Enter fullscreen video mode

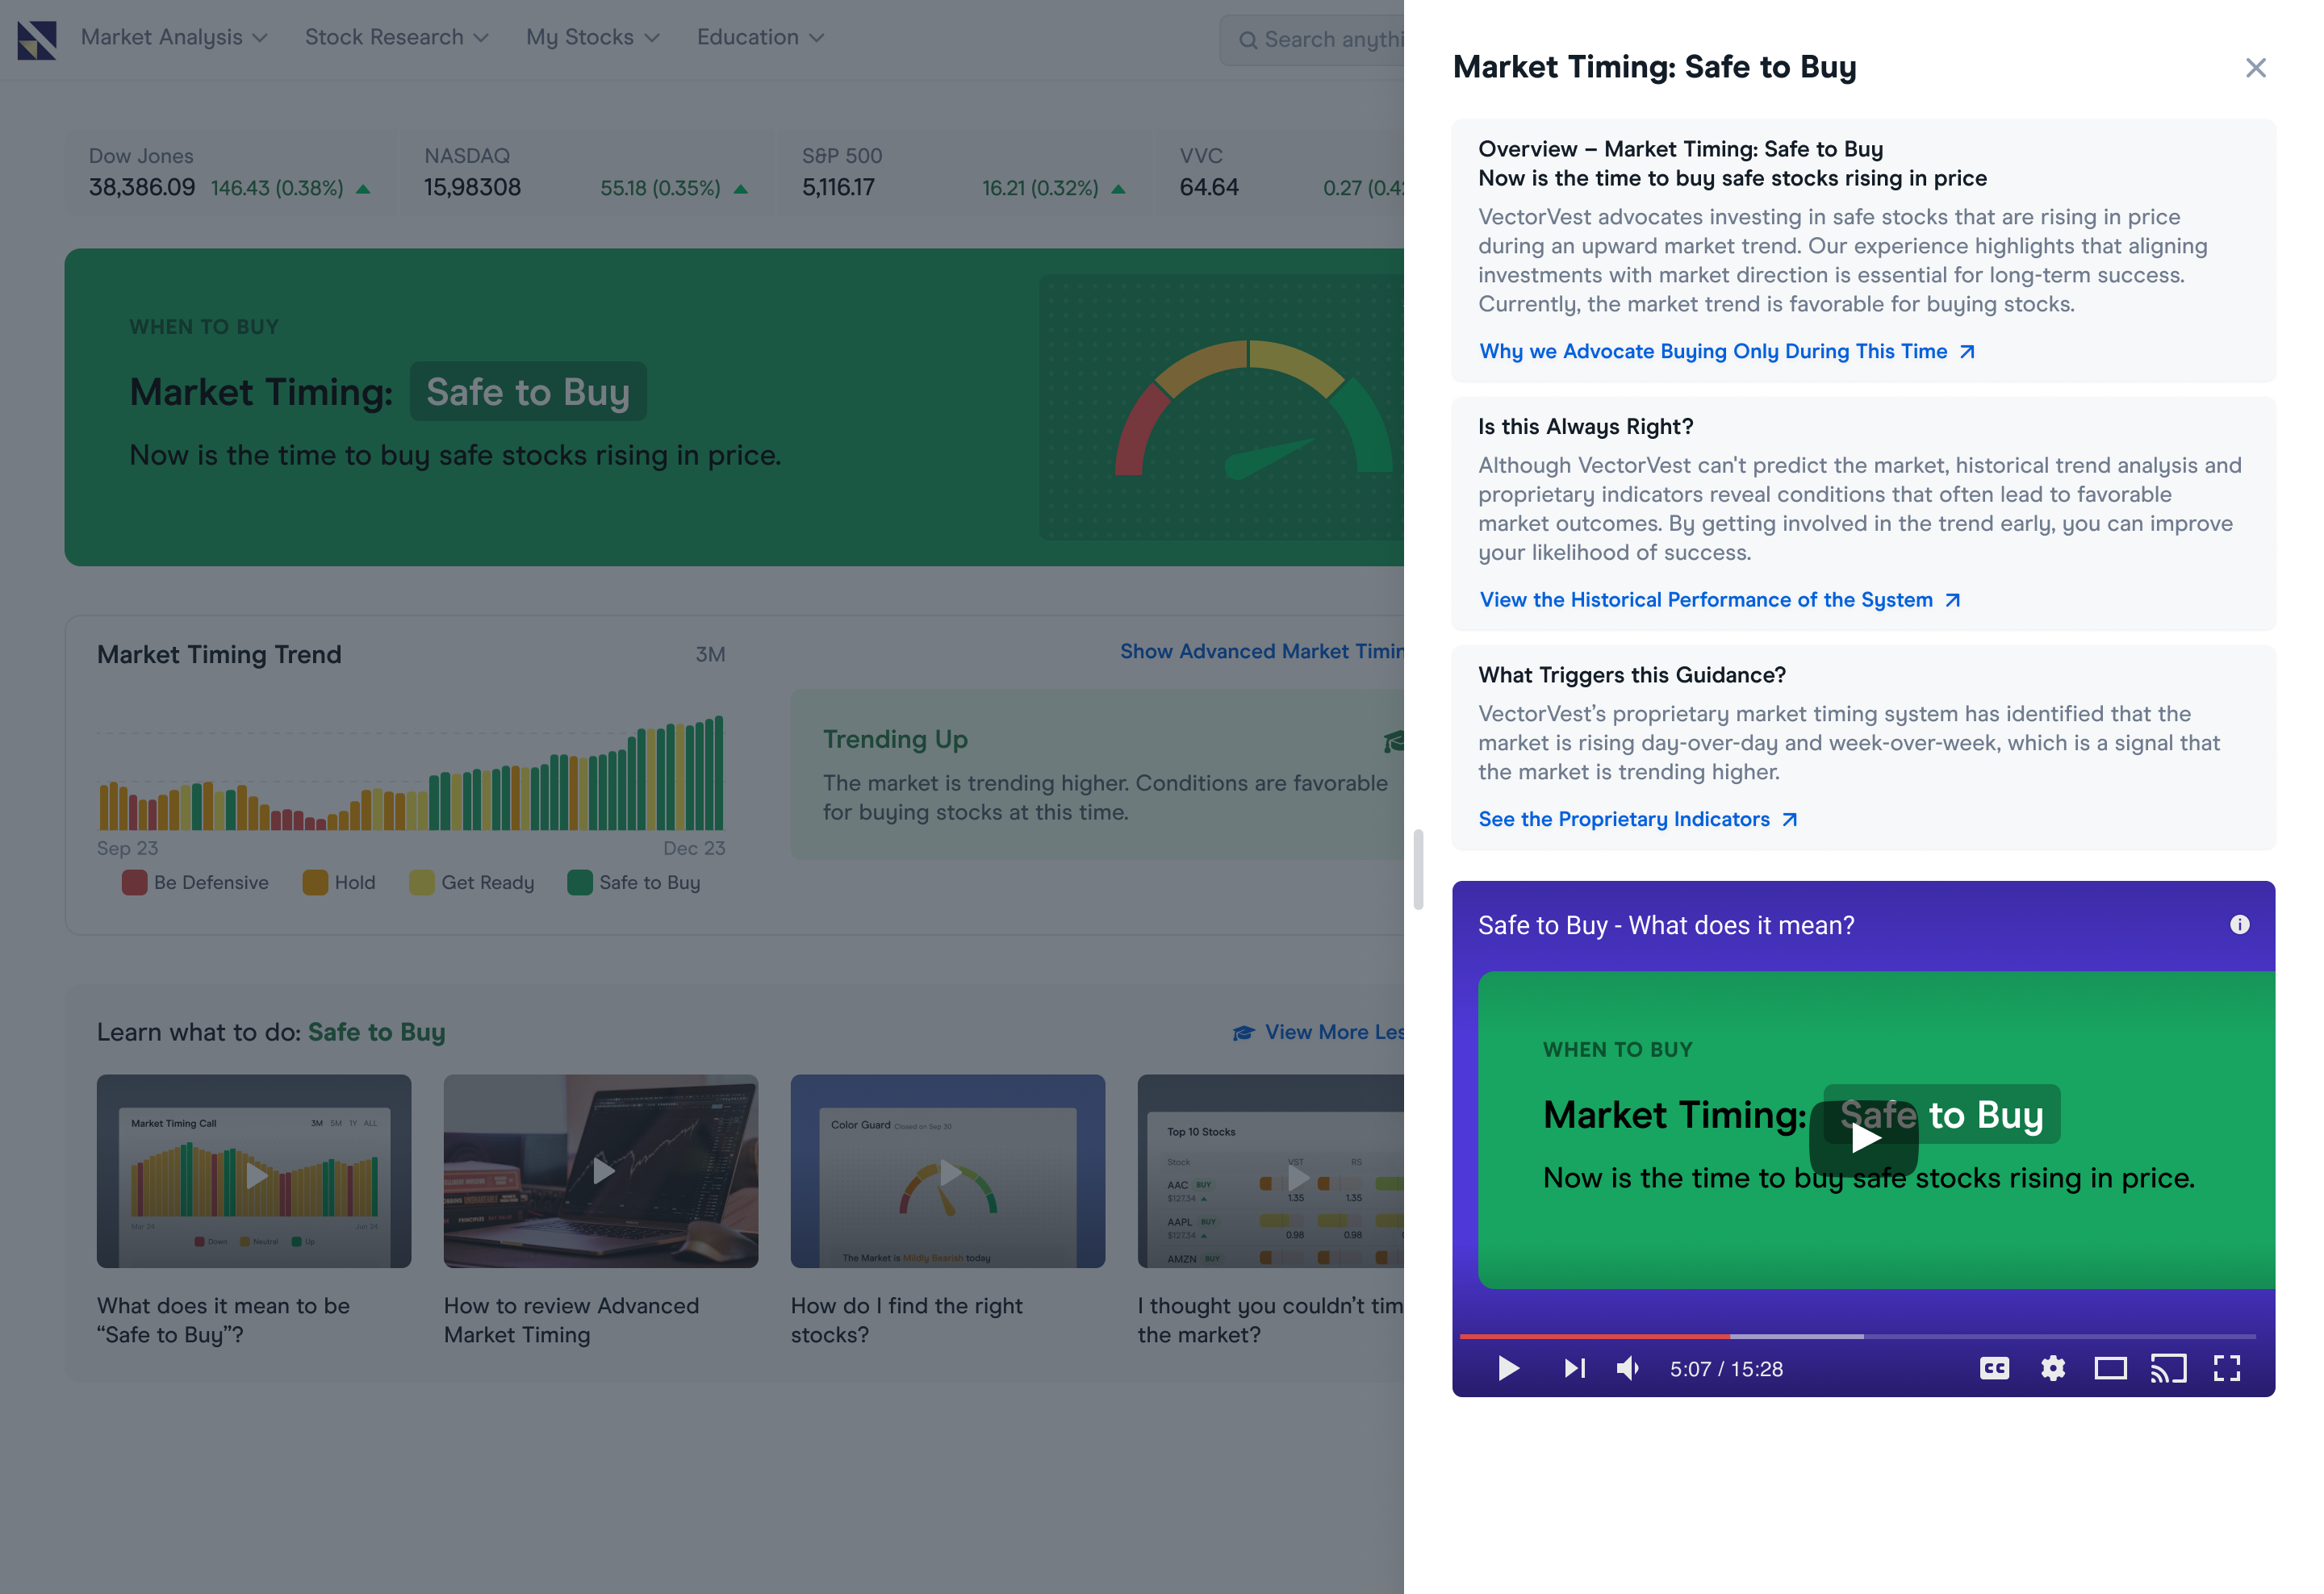pyautogui.click(x=2226, y=1368)
